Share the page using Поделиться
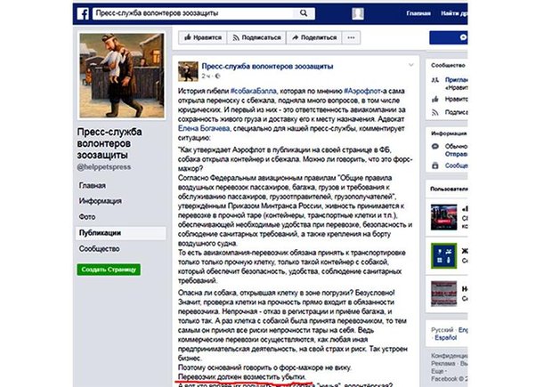This screenshot has width=552, height=387. tap(314, 37)
